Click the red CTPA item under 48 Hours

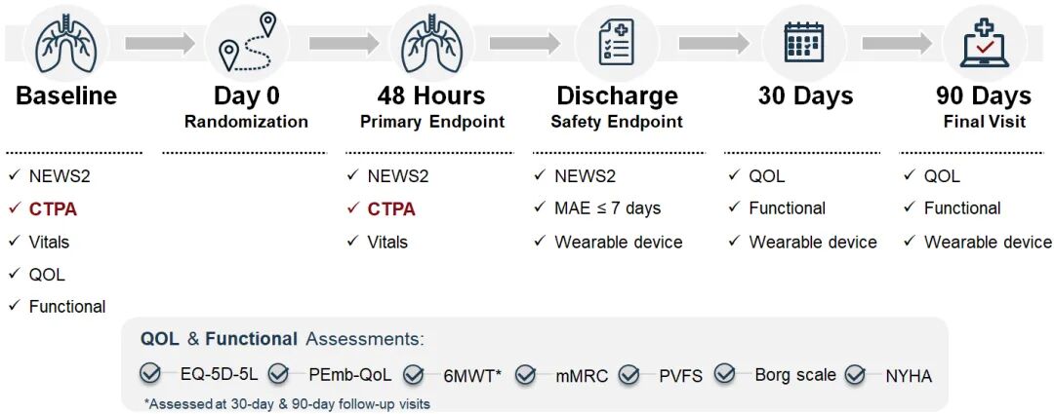pos(391,209)
